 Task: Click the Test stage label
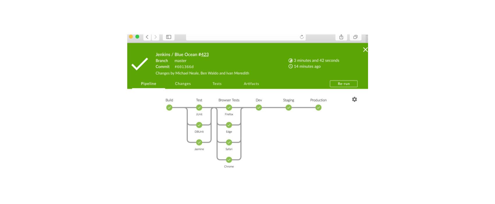click(x=199, y=100)
